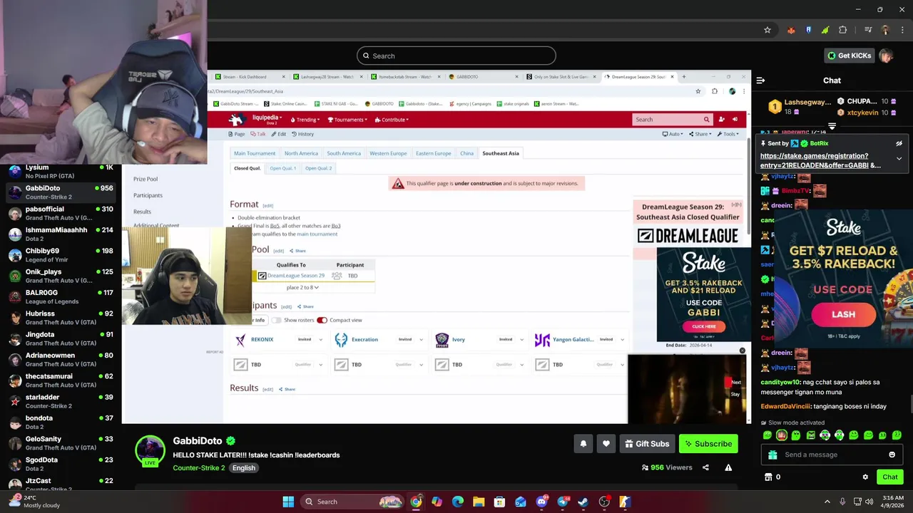Select the Open Qual. 1 tab

pyautogui.click(x=282, y=168)
